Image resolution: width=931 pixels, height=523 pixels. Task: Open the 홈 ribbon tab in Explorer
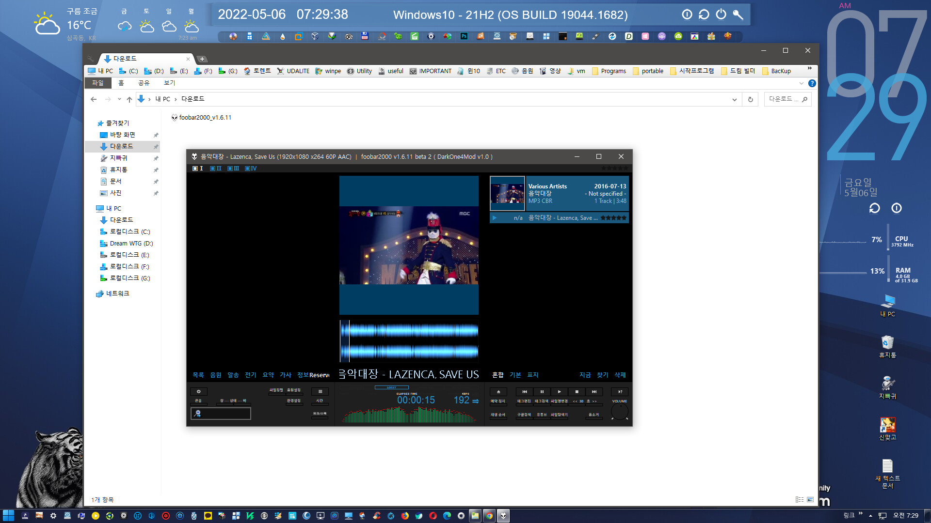121,83
